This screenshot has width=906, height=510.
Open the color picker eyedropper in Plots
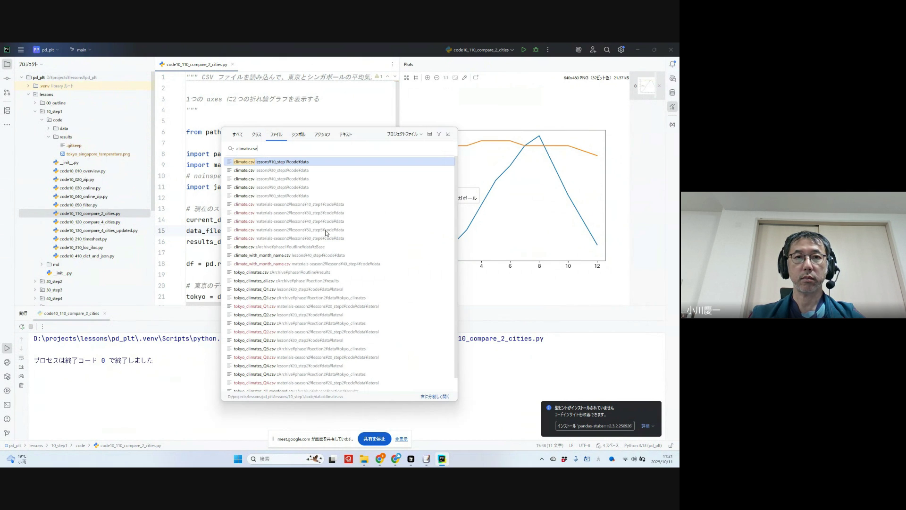point(464,77)
